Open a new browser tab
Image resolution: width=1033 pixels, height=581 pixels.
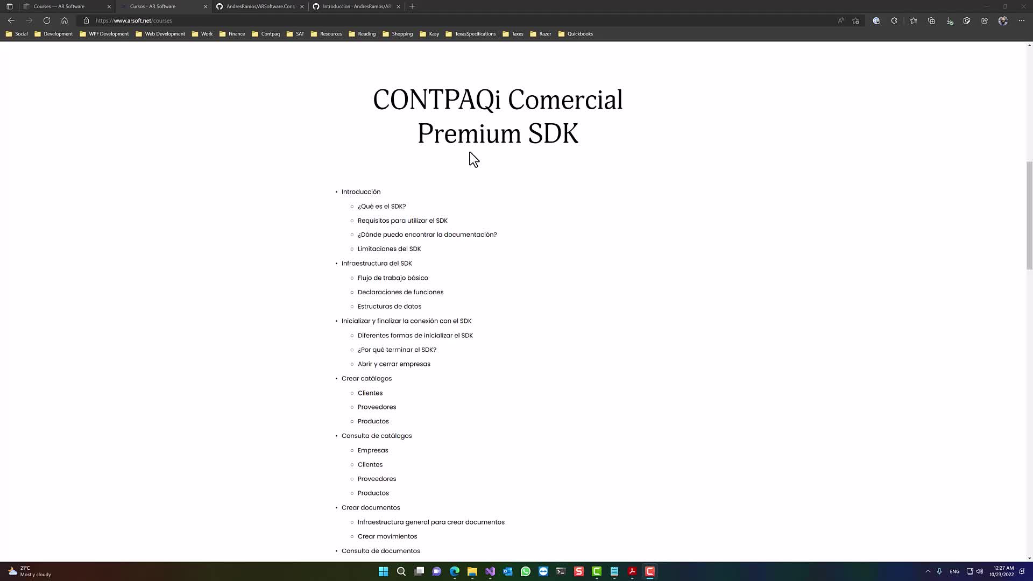tap(412, 6)
